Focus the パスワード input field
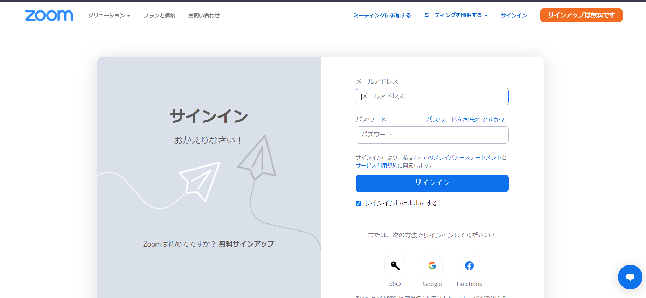The width and height of the screenshot is (646, 298). click(x=432, y=135)
